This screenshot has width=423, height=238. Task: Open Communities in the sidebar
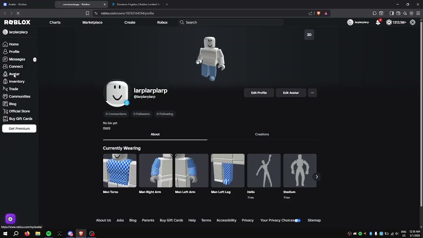19,97
